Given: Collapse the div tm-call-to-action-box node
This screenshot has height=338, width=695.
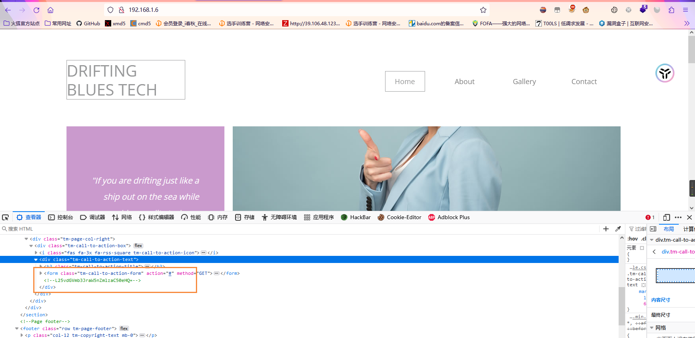Looking at the screenshot, I should click(x=31, y=246).
